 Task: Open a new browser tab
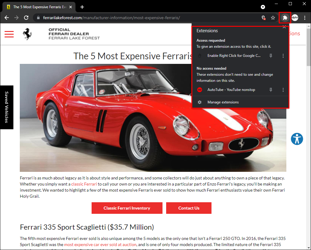(82, 7)
